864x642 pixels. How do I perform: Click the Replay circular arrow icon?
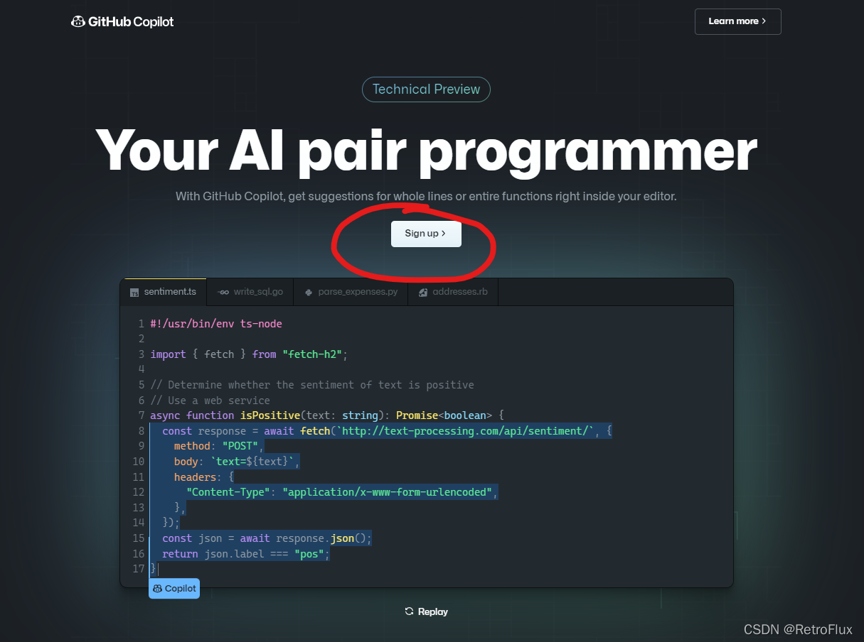point(409,611)
